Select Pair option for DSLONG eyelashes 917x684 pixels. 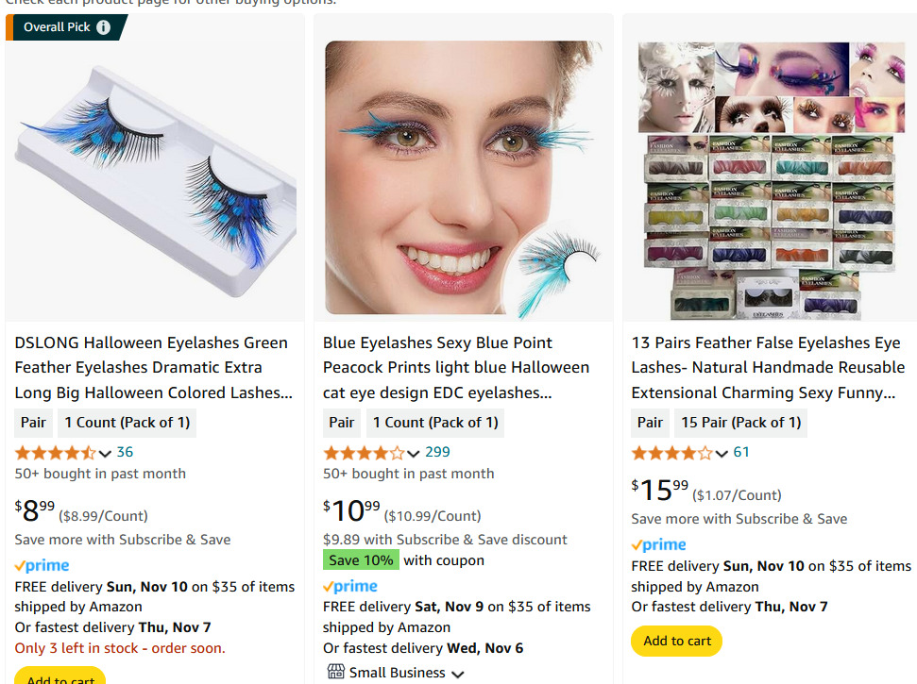pyautogui.click(x=33, y=423)
